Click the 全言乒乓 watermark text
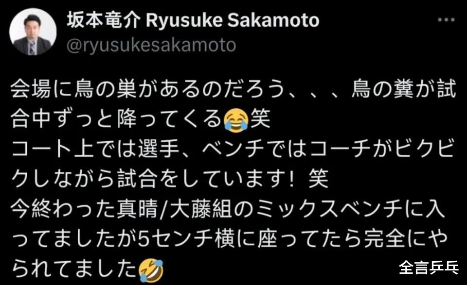Viewport: 467px width, 285px height. click(429, 267)
